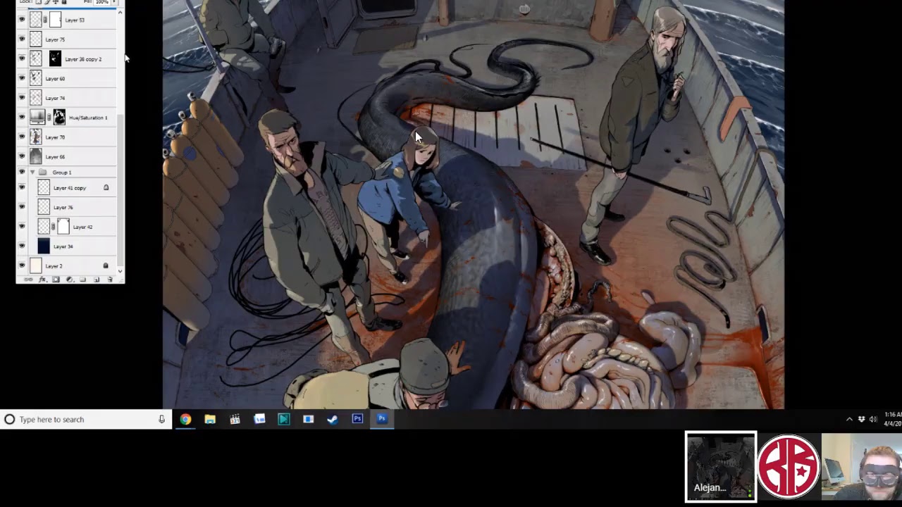The height and width of the screenshot is (507, 902).
Task: Launch Google Chrome from the taskbar
Action: 185,419
